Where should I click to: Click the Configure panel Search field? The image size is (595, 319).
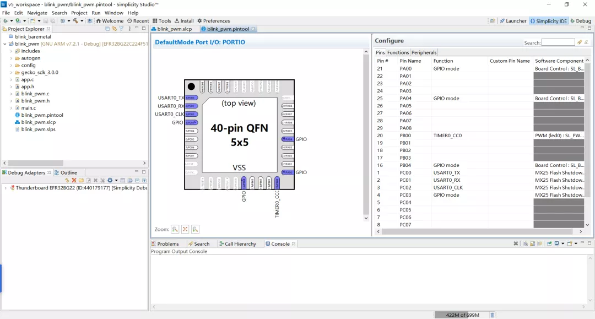pos(558,42)
